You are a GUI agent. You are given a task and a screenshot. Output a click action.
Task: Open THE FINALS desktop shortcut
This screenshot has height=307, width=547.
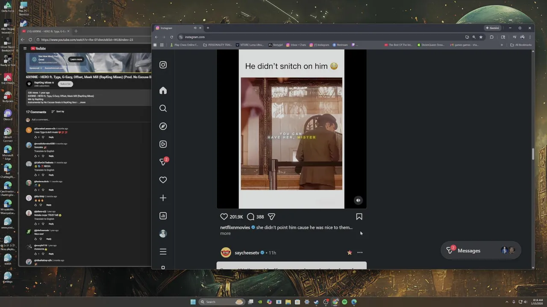pyautogui.click(x=8, y=79)
